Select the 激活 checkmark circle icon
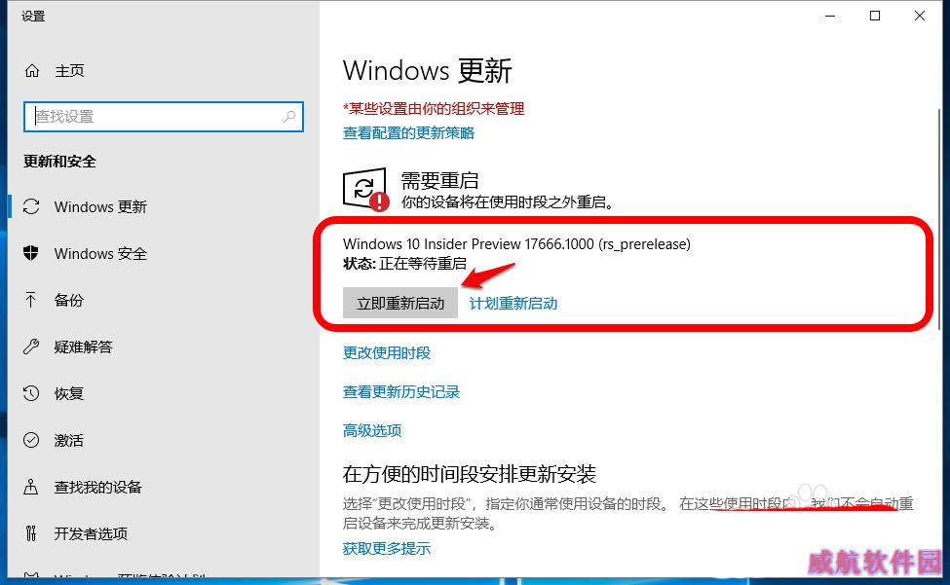Viewport: 950px width, 585px height. click(x=31, y=440)
